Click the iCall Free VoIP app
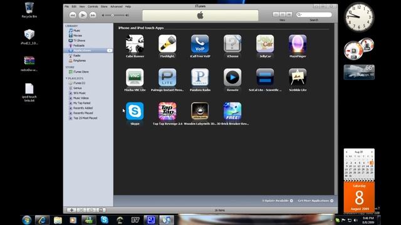The image size is (401, 225). [200, 44]
